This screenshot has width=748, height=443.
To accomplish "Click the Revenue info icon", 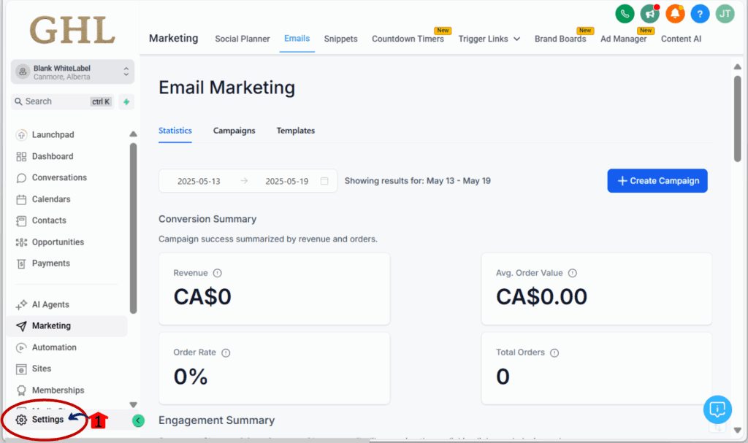I will point(218,273).
